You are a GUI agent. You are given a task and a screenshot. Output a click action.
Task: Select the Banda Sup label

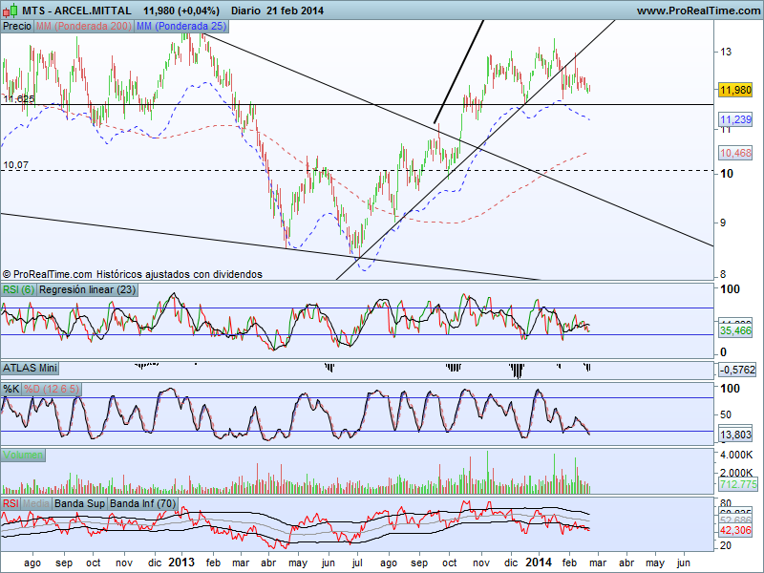[79, 503]
